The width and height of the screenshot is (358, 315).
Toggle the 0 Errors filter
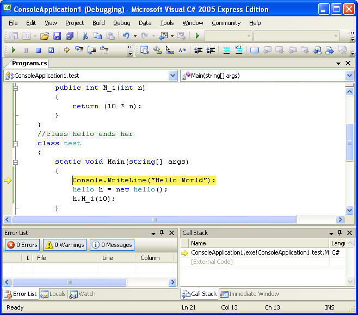[22, 245]
